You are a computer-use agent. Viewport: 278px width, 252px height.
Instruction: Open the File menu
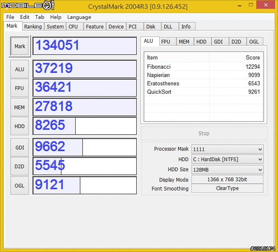[10, 17]
